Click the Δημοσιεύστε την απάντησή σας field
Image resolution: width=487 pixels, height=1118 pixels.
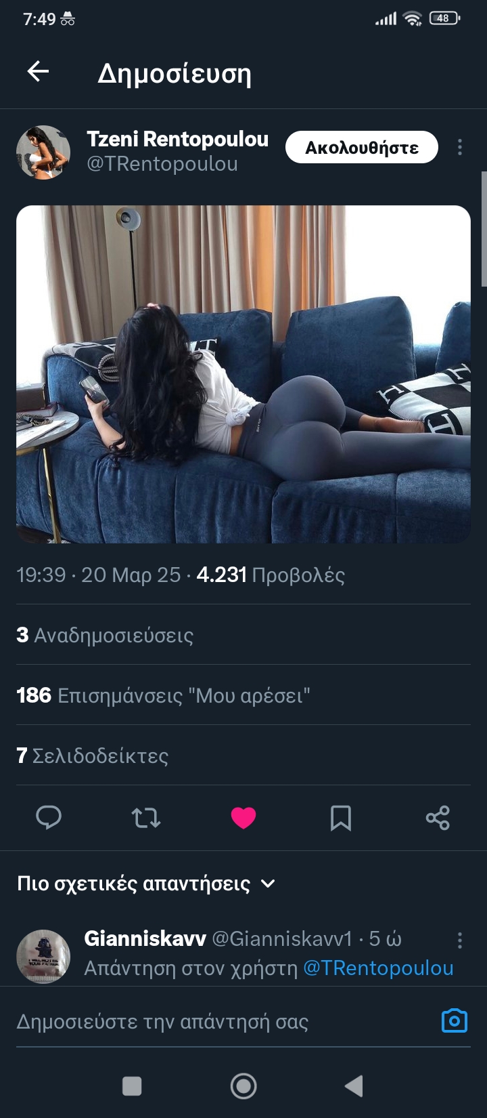[223, 1021]
